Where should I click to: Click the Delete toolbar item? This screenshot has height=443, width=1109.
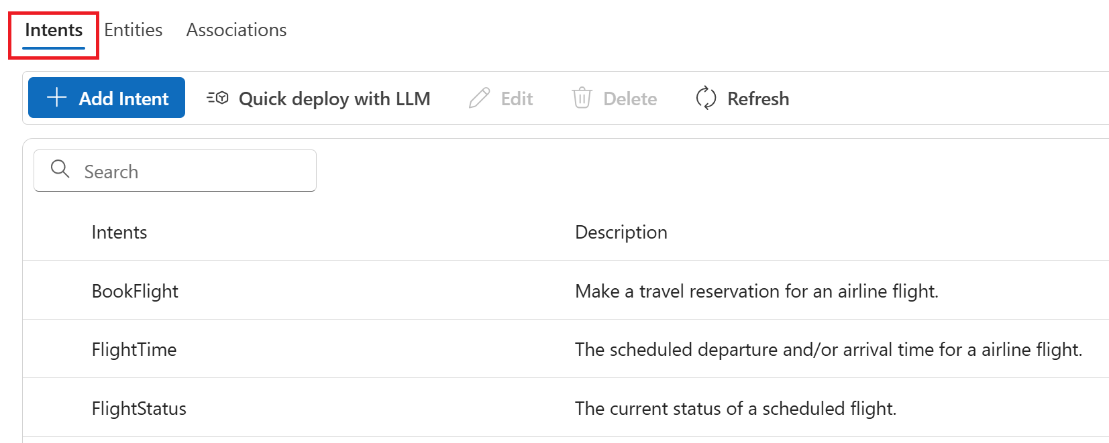coord(615,98)
